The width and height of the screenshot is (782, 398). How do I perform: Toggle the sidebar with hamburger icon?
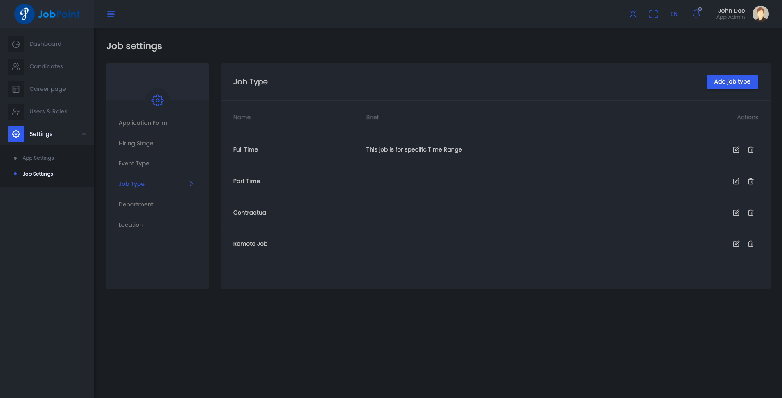[111, 14]
